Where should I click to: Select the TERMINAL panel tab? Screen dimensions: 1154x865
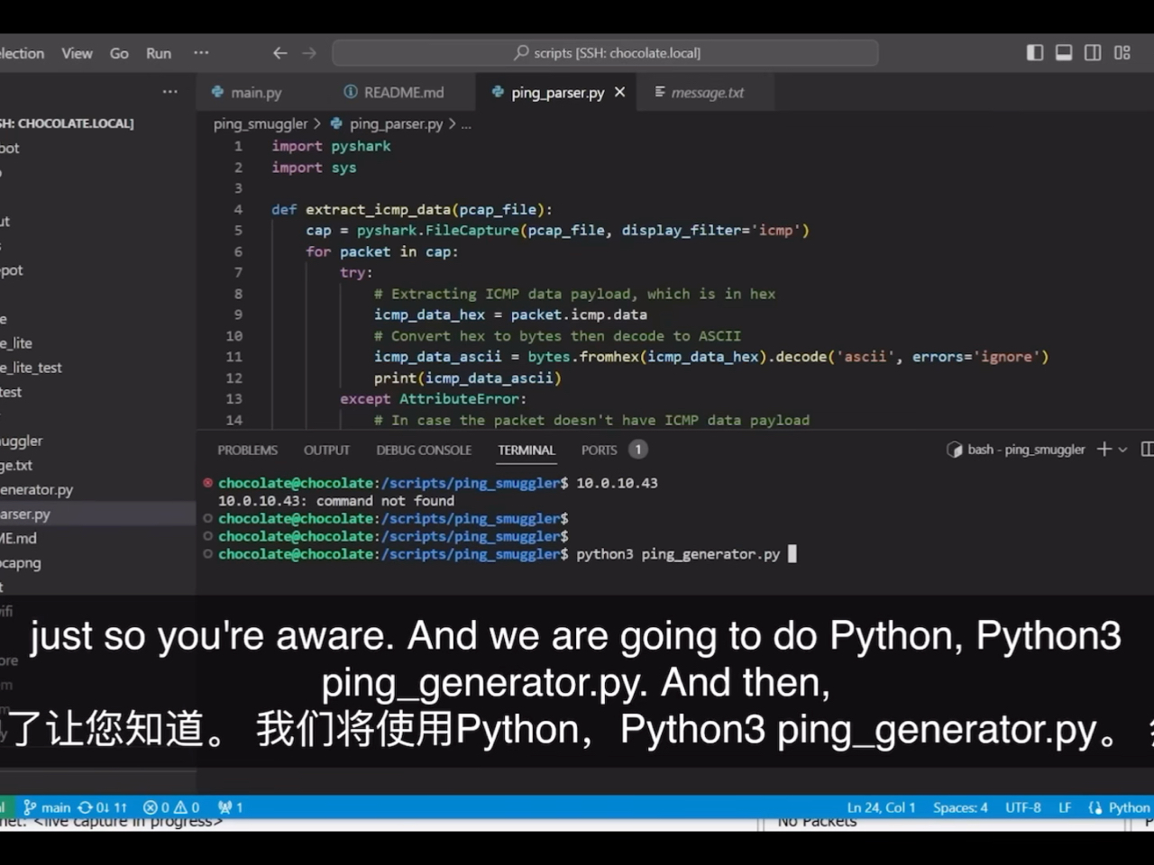pos(527,450)
